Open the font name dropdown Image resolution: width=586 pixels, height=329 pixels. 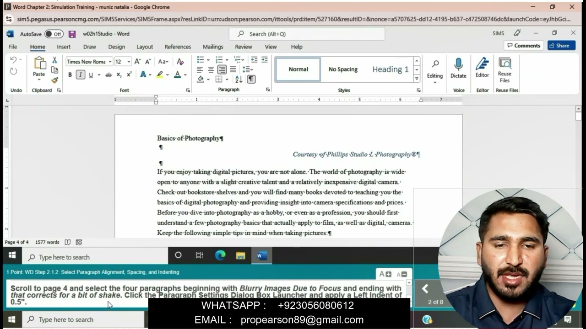coord(110,62)
